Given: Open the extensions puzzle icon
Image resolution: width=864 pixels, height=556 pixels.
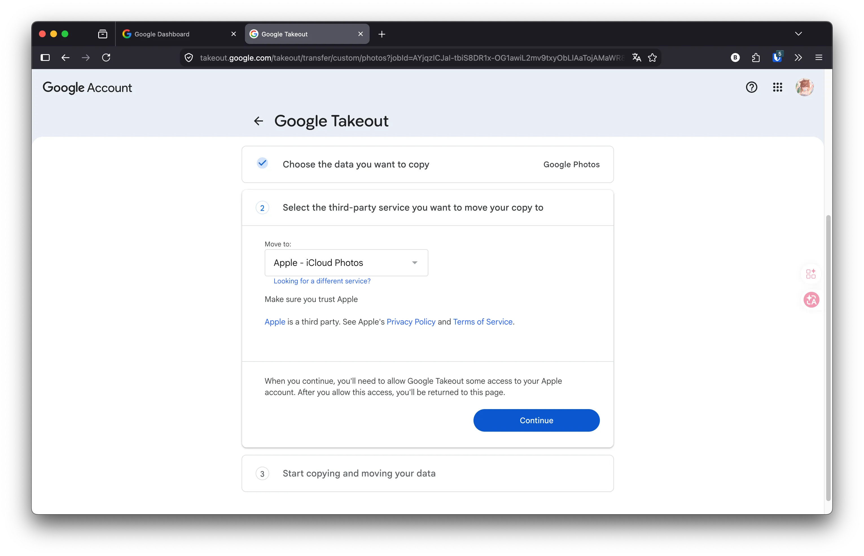Looking at the screenshot, I should pos(756,58).
